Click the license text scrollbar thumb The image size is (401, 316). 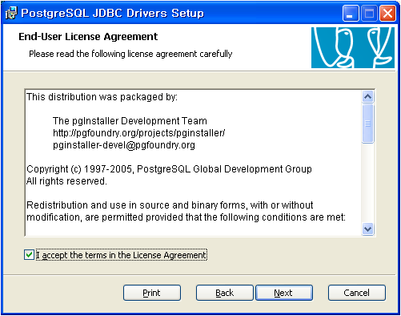pyautogui.click(x=368, y=124)
